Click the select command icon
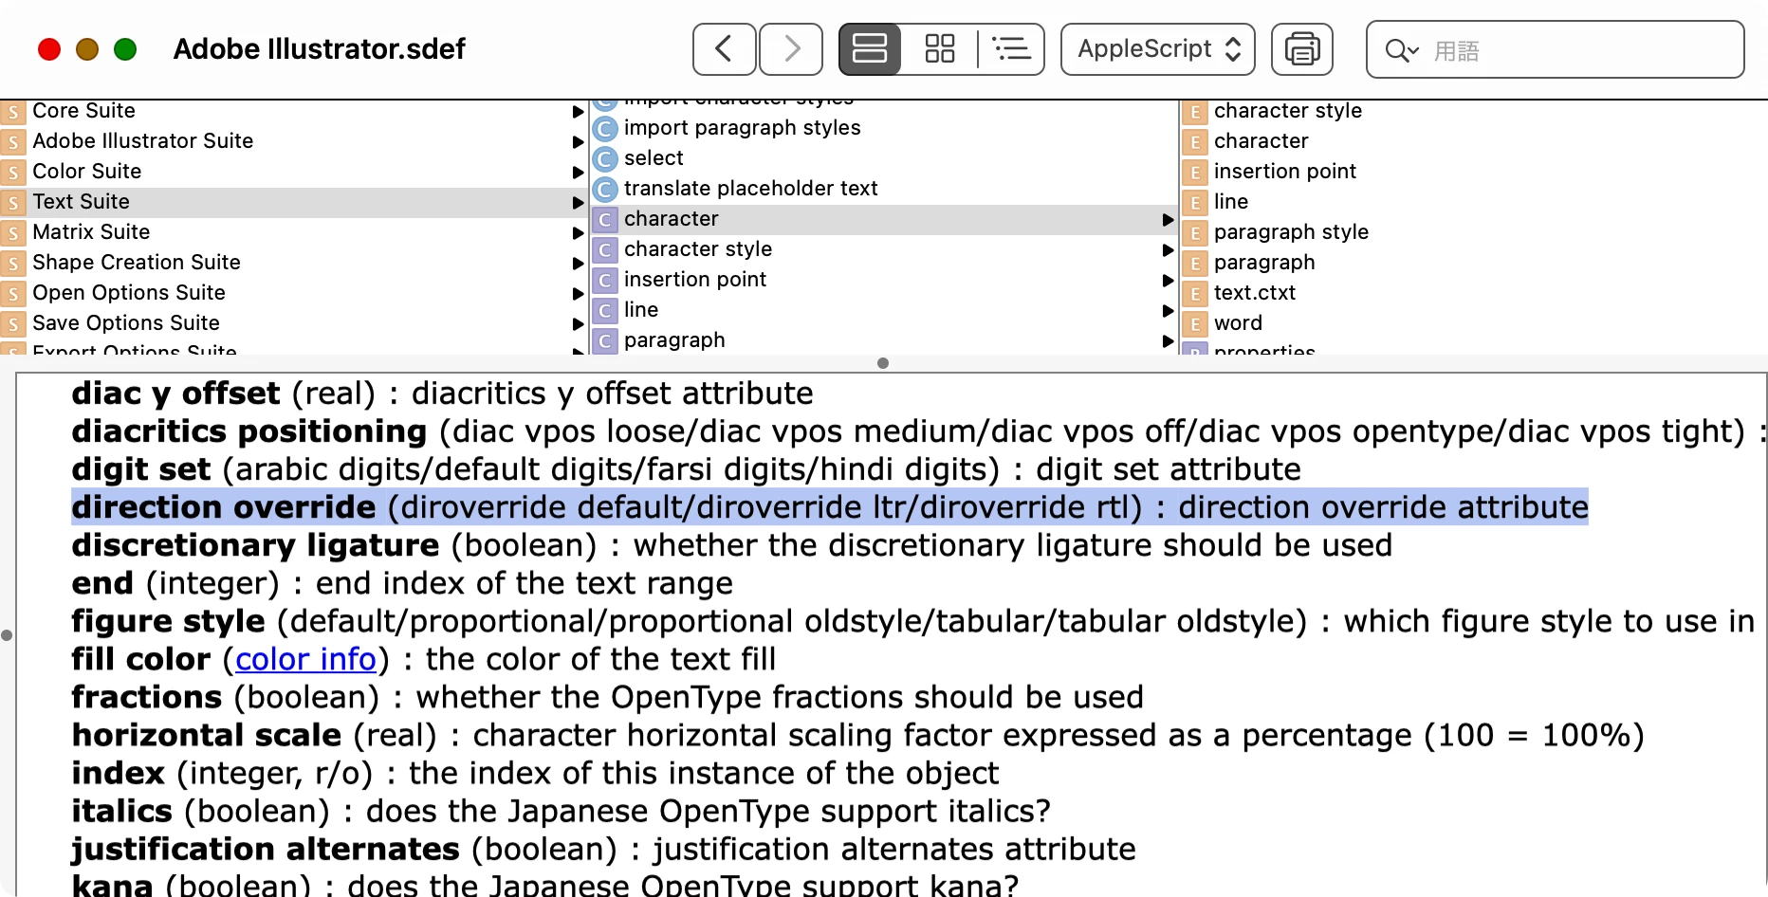1768x897 pixels. coord(605,159)
